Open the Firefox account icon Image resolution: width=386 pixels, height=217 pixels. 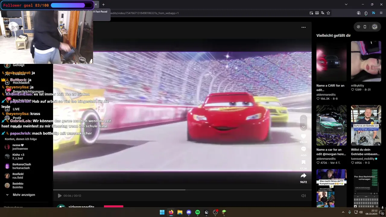coord(359,13)
